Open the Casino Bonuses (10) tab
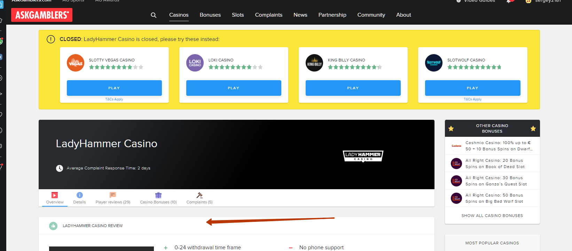This screenshot has height=251, width=572. point(158,198)
